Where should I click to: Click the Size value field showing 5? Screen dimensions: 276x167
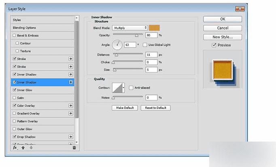coord(151,70)
